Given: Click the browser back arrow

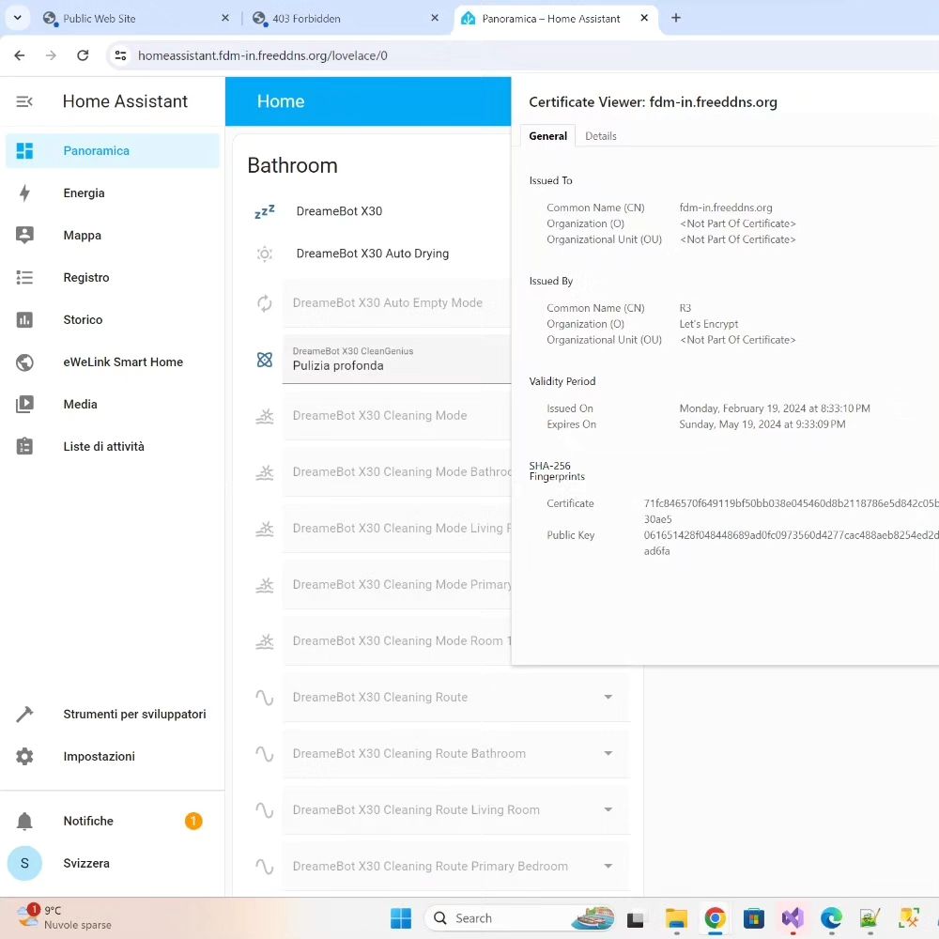Looking at the screenshot, I should pos(20,55).
